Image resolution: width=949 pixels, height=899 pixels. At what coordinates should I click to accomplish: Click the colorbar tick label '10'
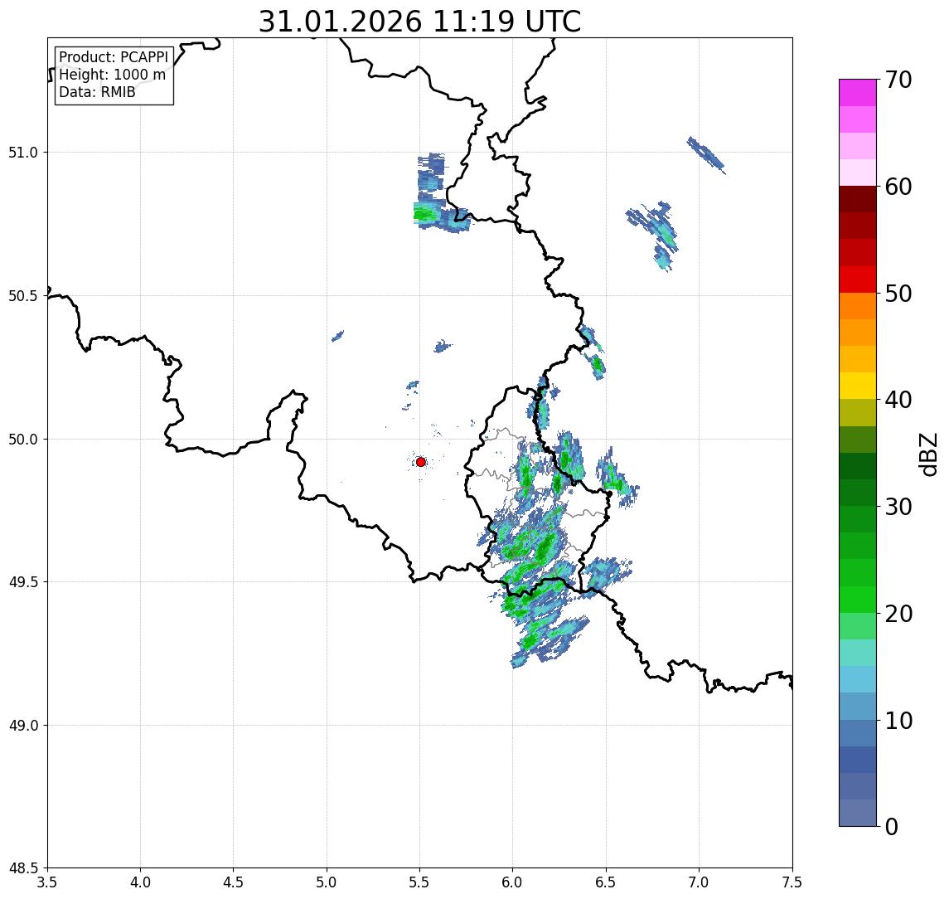click(898, 721)
